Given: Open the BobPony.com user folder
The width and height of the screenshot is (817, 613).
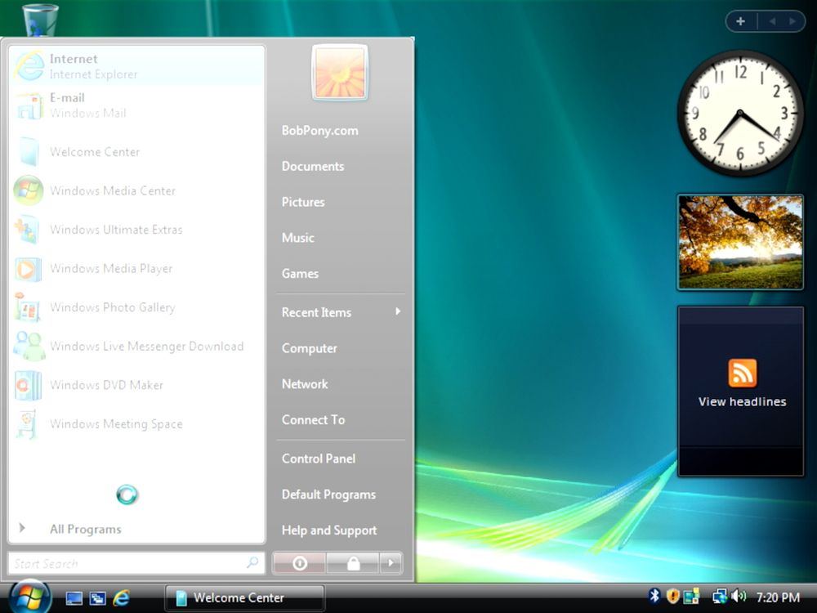Looking at the screenshot, I should tap(320, 130).
